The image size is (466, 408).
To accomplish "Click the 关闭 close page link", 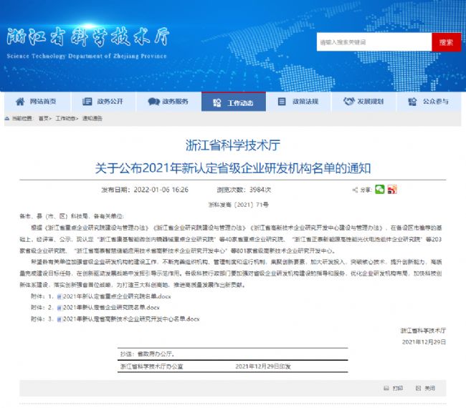I will (x=429, y=388).
